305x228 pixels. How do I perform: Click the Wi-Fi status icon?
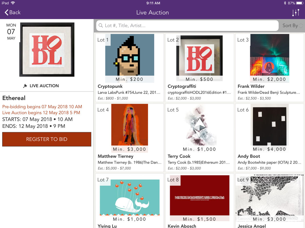(13, 3)
